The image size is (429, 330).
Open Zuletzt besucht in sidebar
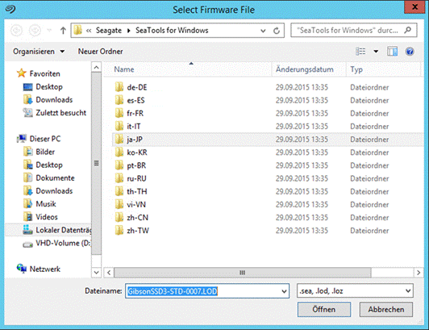click(55, 113)
